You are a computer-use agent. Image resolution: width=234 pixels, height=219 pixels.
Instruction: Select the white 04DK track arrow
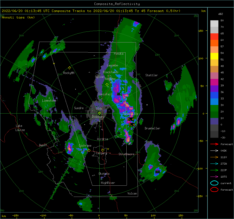point(214,151)
